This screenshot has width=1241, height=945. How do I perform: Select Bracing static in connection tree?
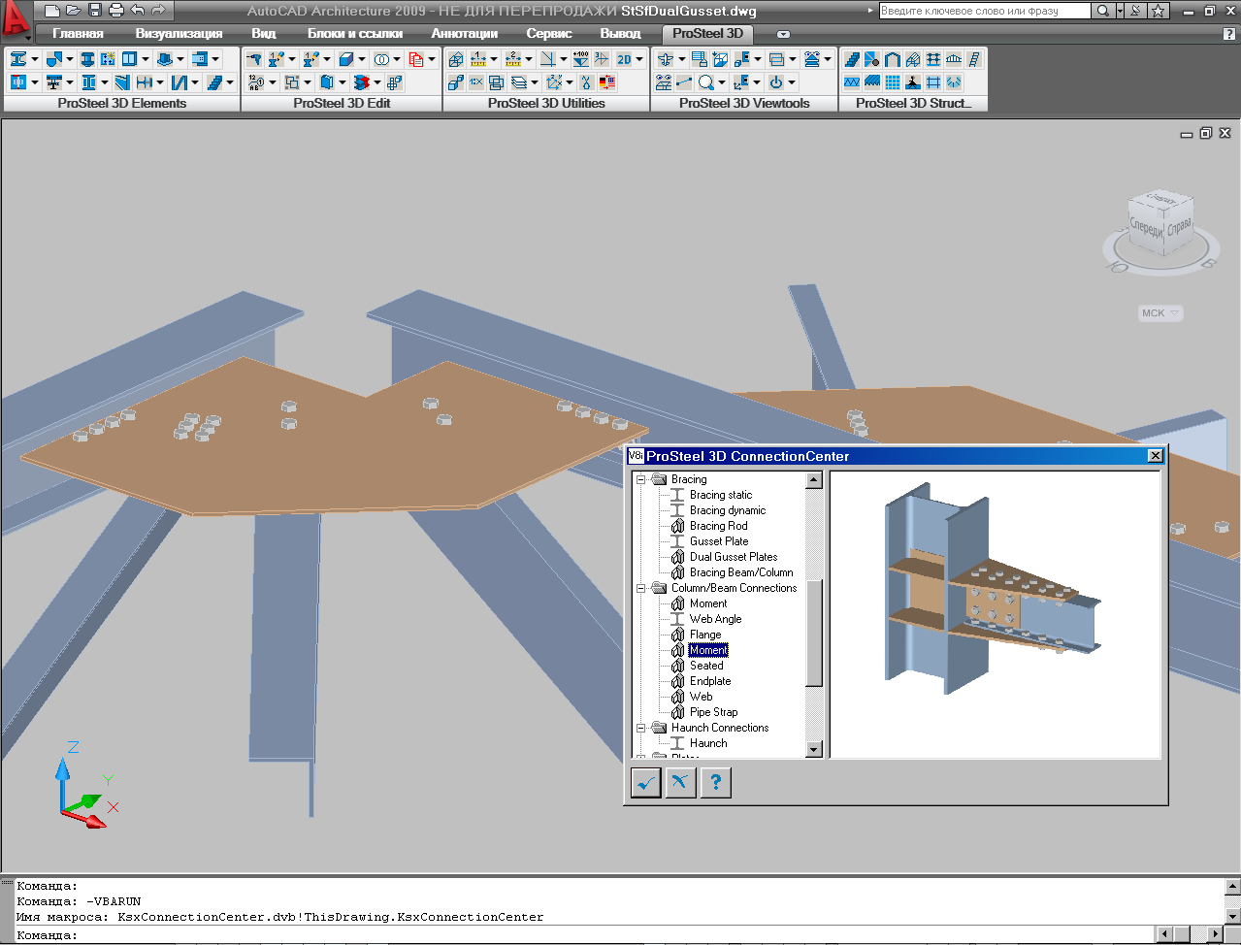(x=721, y=495)
